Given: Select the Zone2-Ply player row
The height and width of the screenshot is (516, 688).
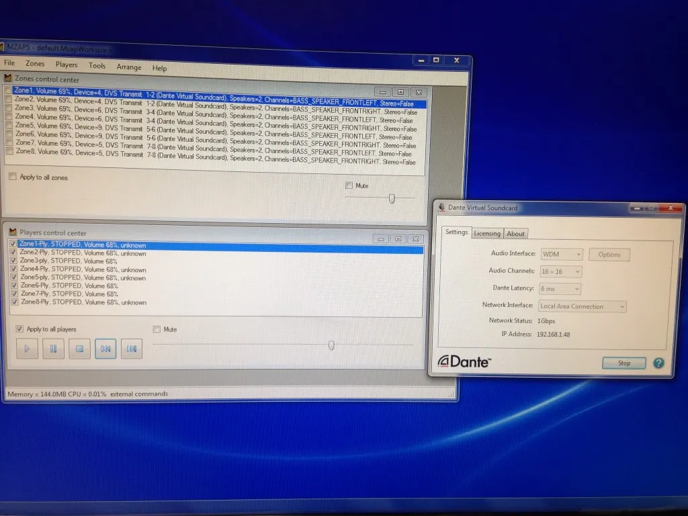Looking at the screenshot, I should pyautogui.click(x=220, y=253).
